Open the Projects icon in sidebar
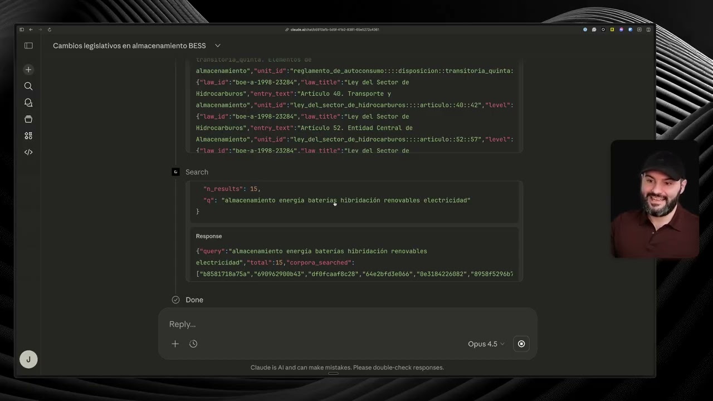Viewport: 713px width, 401px height. pyautogui.click(x=28, y=119)
